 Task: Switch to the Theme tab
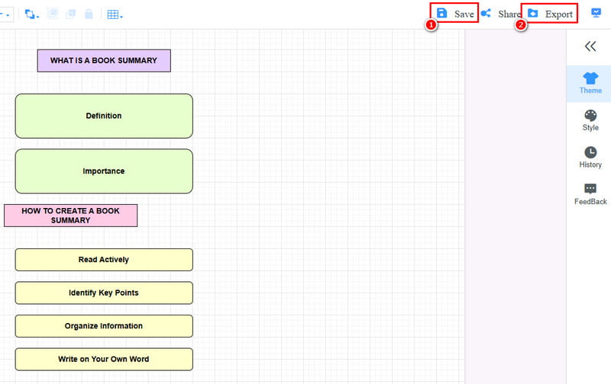click(590, 84)
